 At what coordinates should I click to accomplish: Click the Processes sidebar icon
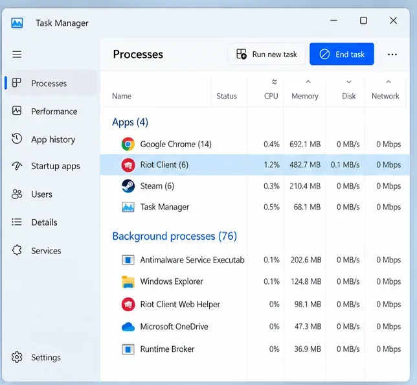tap(16, 83)
